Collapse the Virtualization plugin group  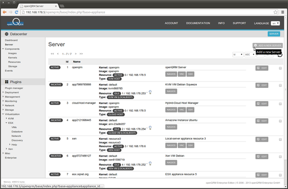3,114
